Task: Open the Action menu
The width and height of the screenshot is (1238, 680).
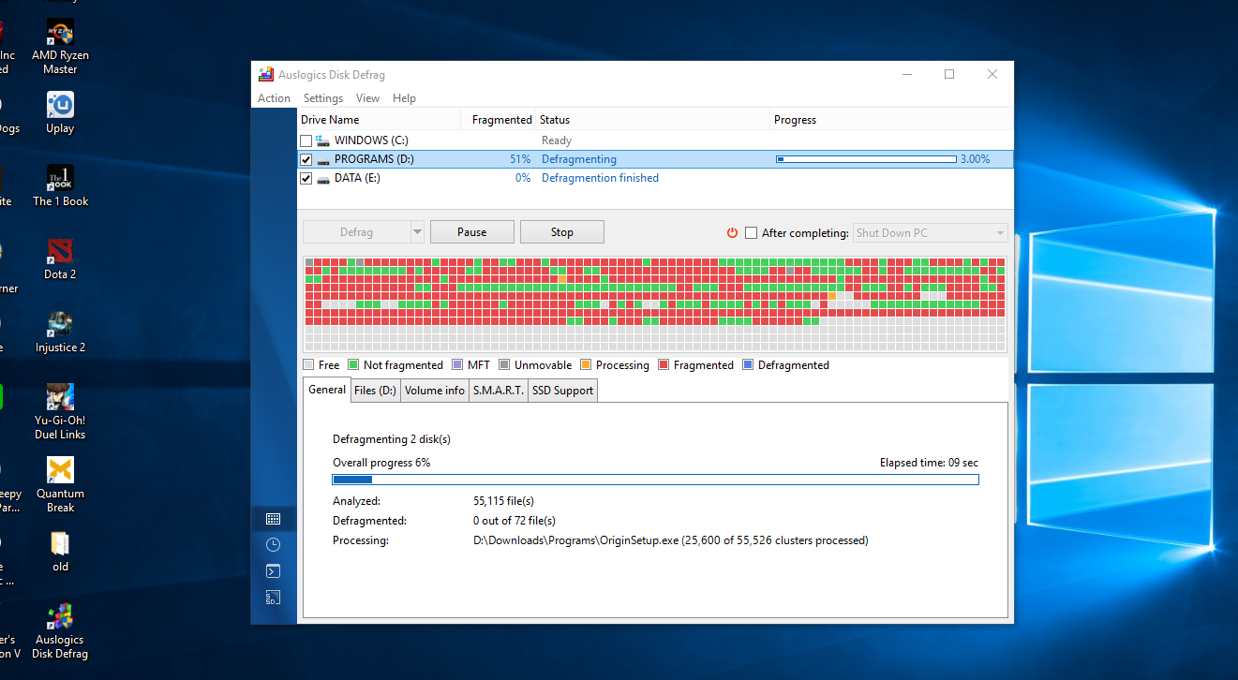Action: pos(274,98)
